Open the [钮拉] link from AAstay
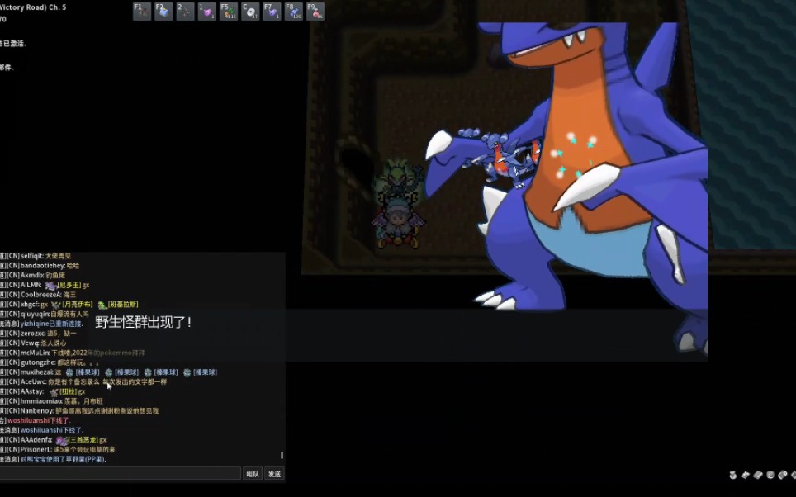Image resolution: width=796 pixels, height=497 pixels. pyautogui.click(x=68, y=392)
